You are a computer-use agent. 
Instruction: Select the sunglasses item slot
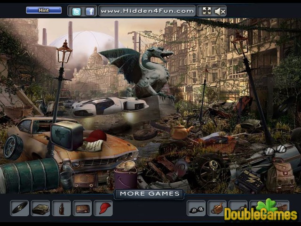coord(196,208)
